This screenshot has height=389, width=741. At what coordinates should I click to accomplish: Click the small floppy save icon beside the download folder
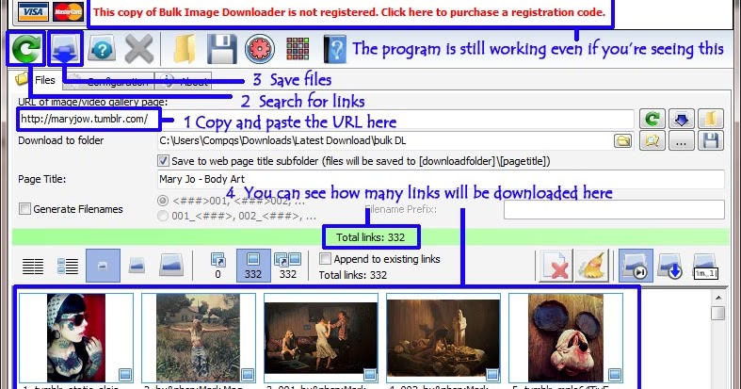click(710, 140)
